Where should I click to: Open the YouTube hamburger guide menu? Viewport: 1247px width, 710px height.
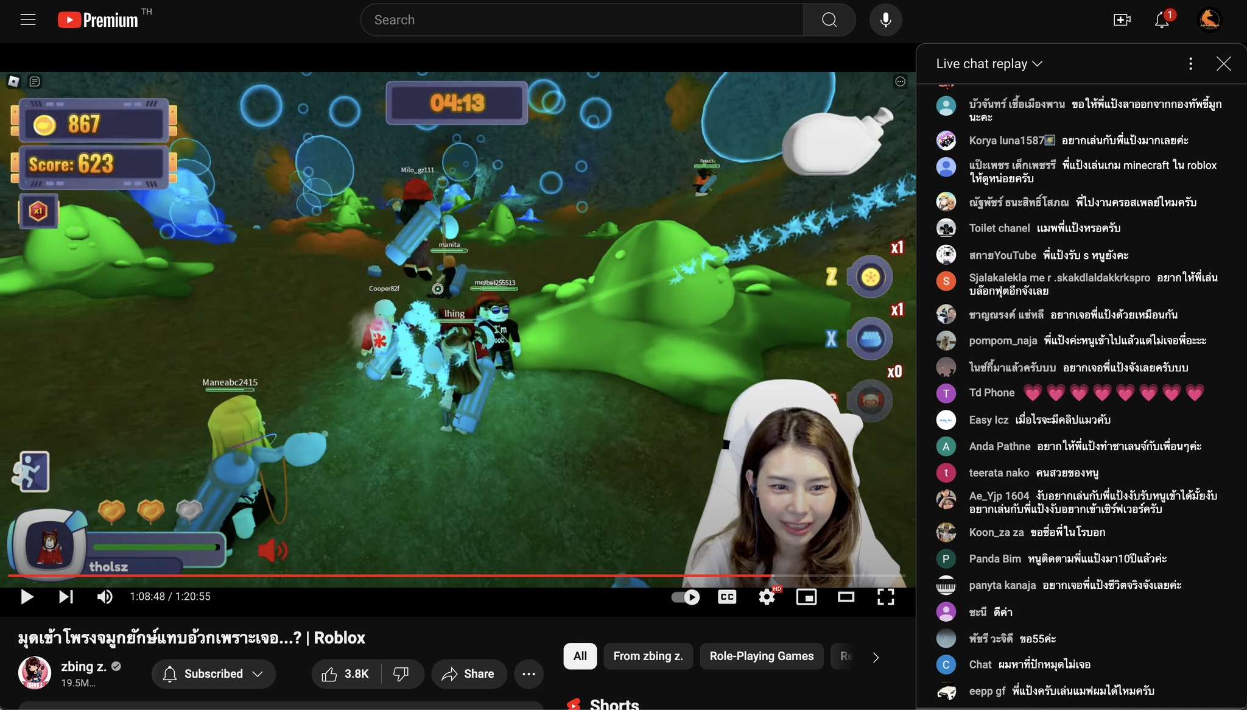click(28, 19)
